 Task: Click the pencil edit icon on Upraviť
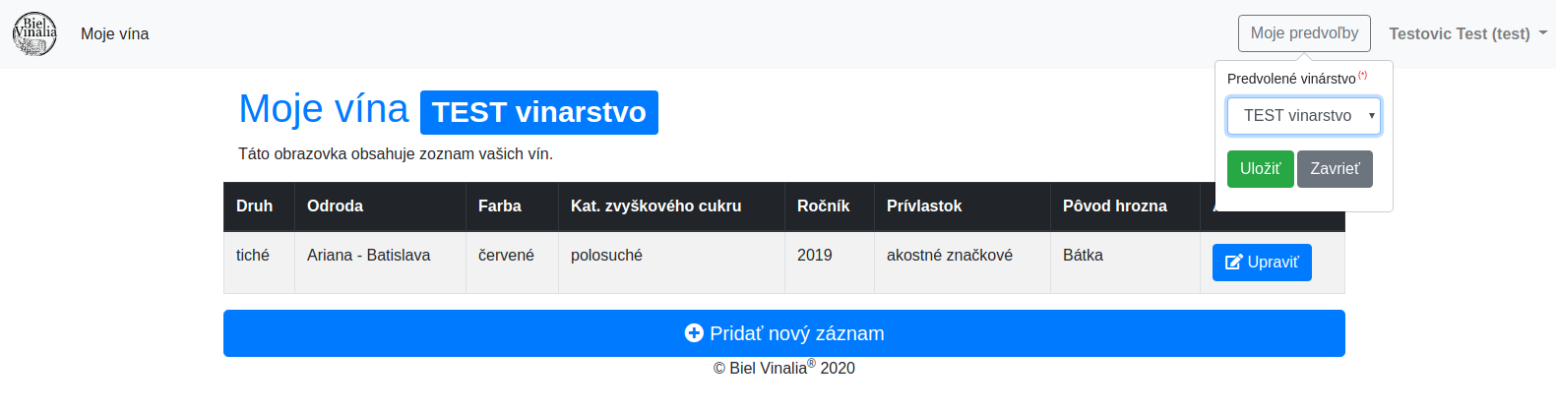[1233, 263]
